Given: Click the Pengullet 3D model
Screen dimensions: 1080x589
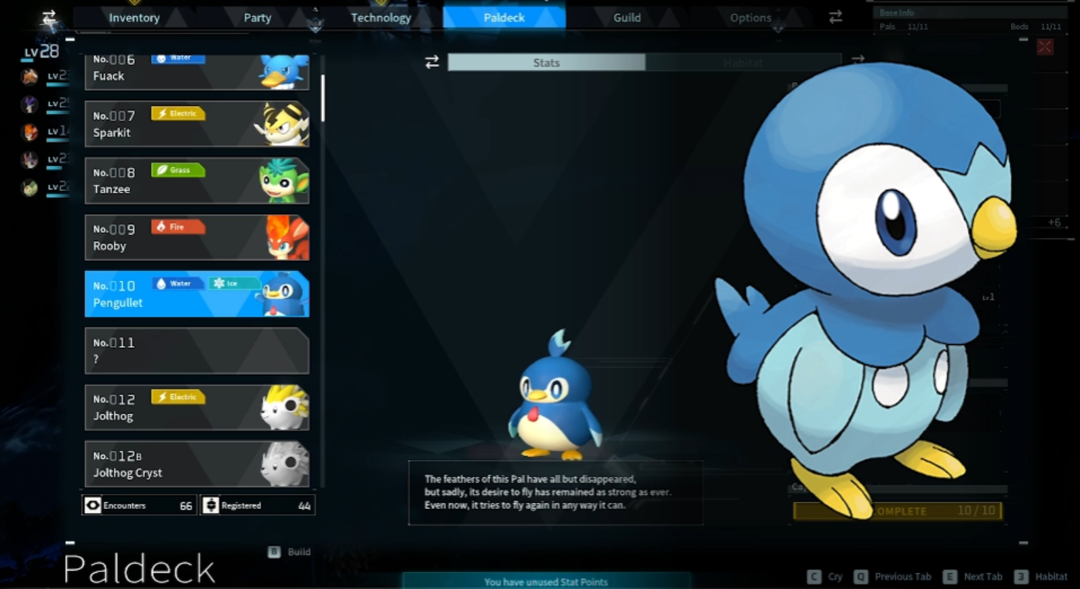Looking at the screenshot, I should pos(555,397).
